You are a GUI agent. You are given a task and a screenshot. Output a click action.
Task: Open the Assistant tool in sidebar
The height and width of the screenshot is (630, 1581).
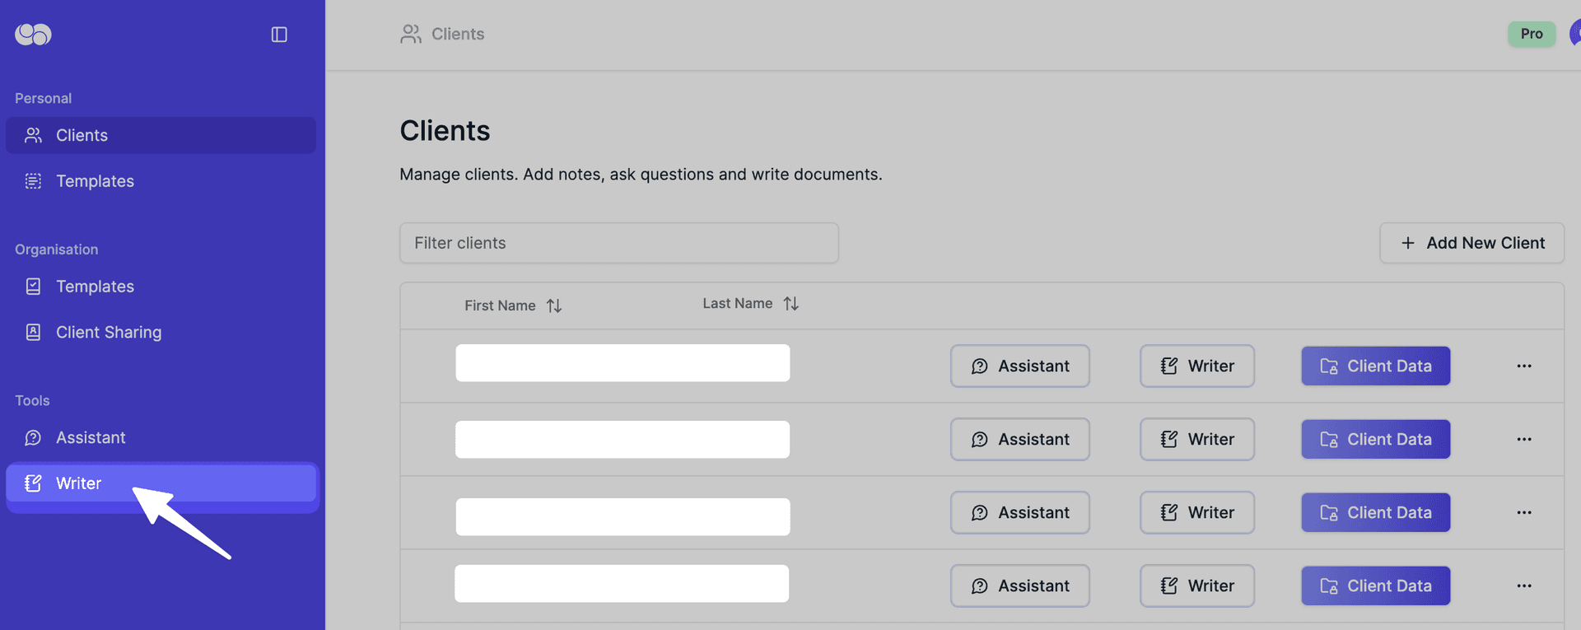[x=91, y=438]
